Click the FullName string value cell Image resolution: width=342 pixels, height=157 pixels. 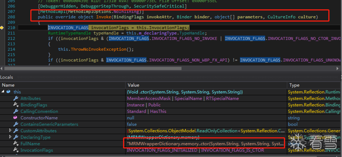[205, 143]
